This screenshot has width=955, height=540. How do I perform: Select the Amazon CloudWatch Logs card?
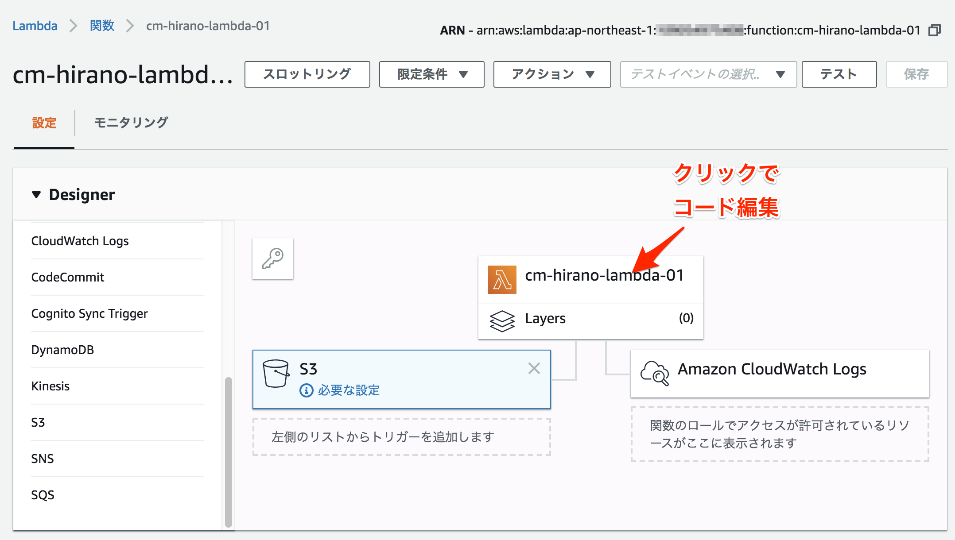(x=780, y=373)
